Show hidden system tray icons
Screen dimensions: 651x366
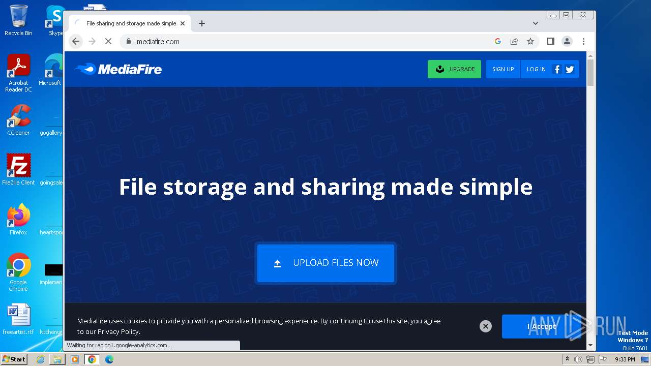click(567, 359)
